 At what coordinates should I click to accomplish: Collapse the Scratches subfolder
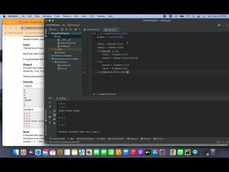[52, 62]
